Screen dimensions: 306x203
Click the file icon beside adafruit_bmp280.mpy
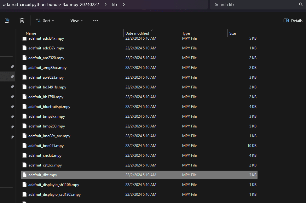coord(25,126)
